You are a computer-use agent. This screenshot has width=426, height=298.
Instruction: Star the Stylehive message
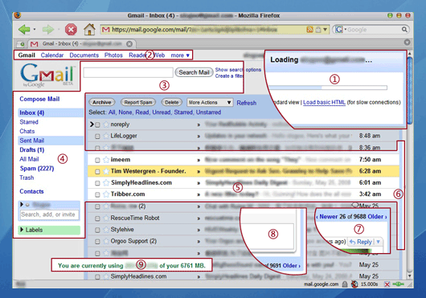[x=106, y=230]
